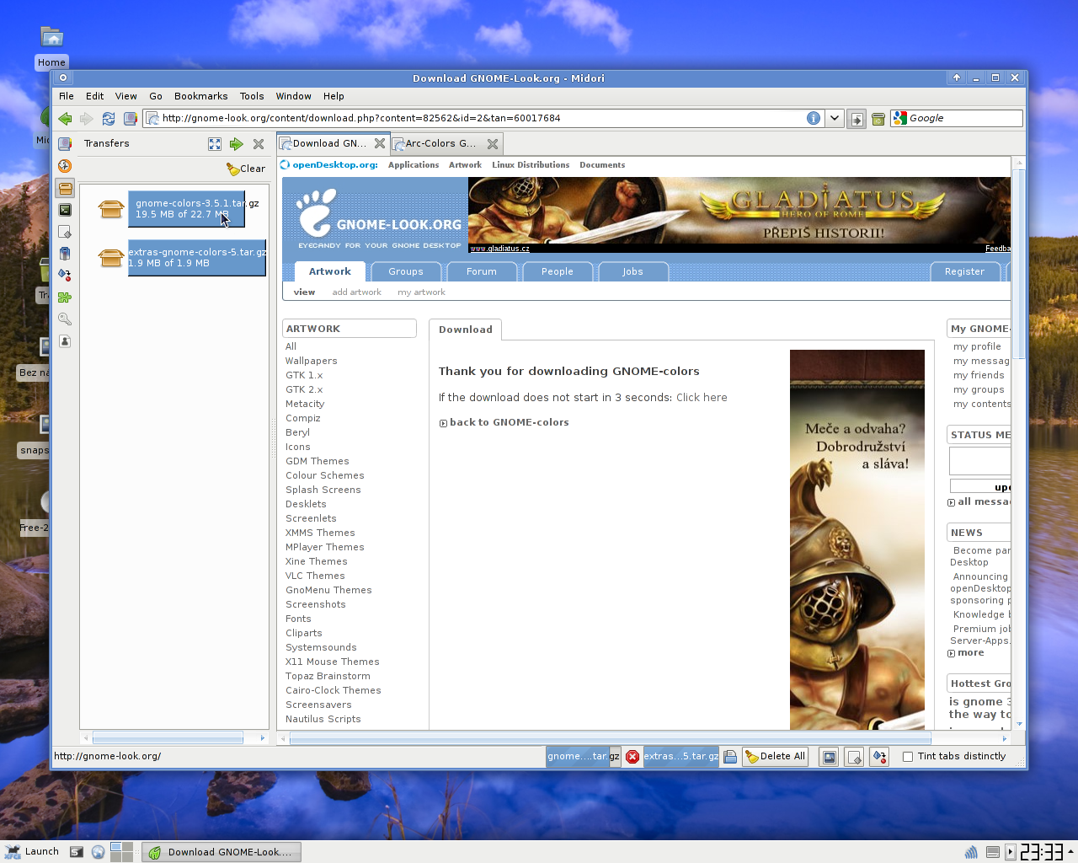Go back to GNOME-colors page link
The width and height of the screenshot is (1078, 863).
point(509,422)
